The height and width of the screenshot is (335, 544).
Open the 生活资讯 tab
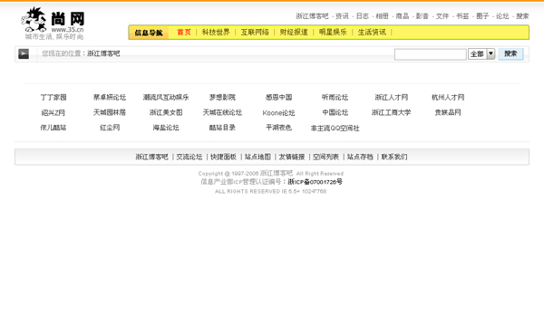click(372, 33)
